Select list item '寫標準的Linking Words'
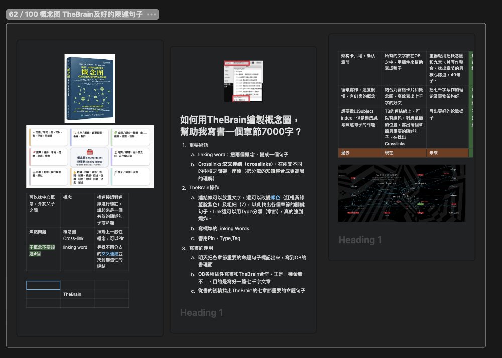The width and height of the screenshot is (502, 358). click(x=223, y=228)
